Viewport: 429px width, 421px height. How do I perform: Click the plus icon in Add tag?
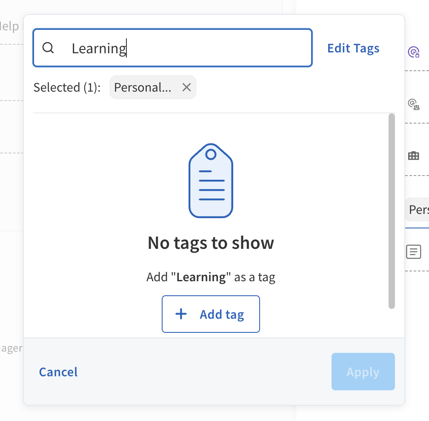coord(181,314)
